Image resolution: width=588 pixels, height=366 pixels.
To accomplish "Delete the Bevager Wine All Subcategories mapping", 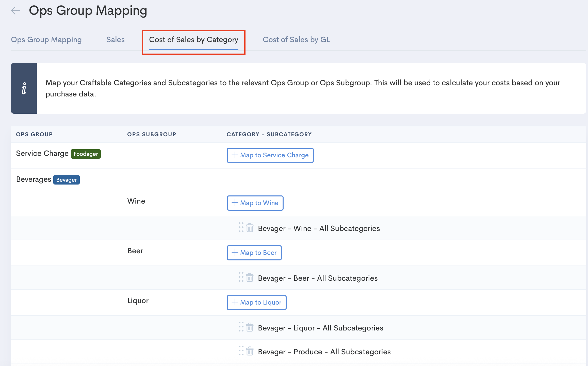I will pos(250,228).
